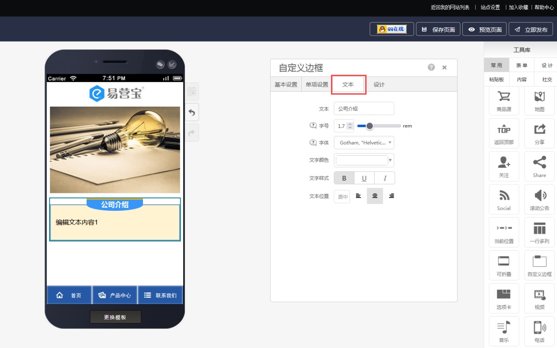Click the 字号 spinner arrows

[x=350, y=126]
